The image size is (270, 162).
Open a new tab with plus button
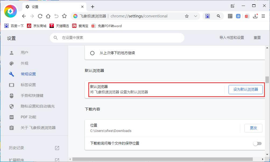(93, 7)
